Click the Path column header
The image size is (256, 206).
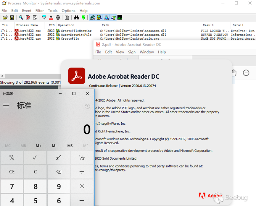coord(150,25)
